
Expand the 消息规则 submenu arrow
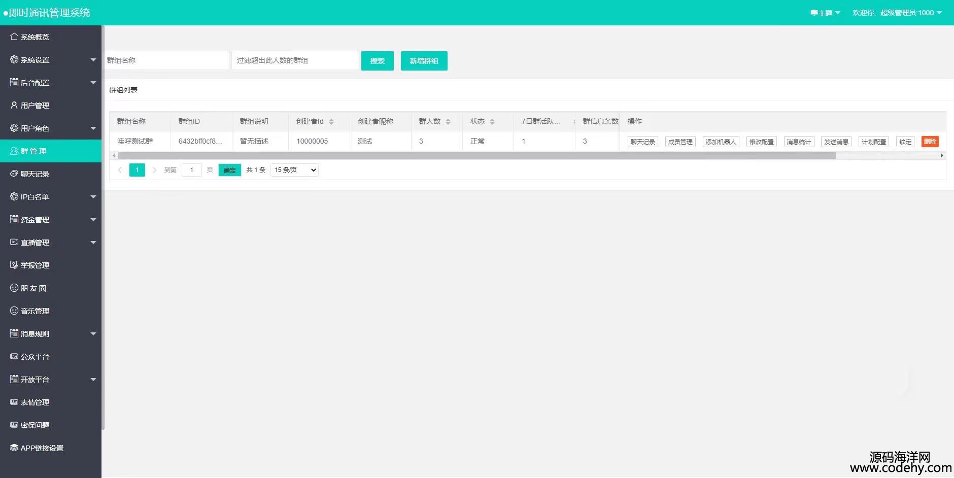pyautogui.click(x=93, y=334)
